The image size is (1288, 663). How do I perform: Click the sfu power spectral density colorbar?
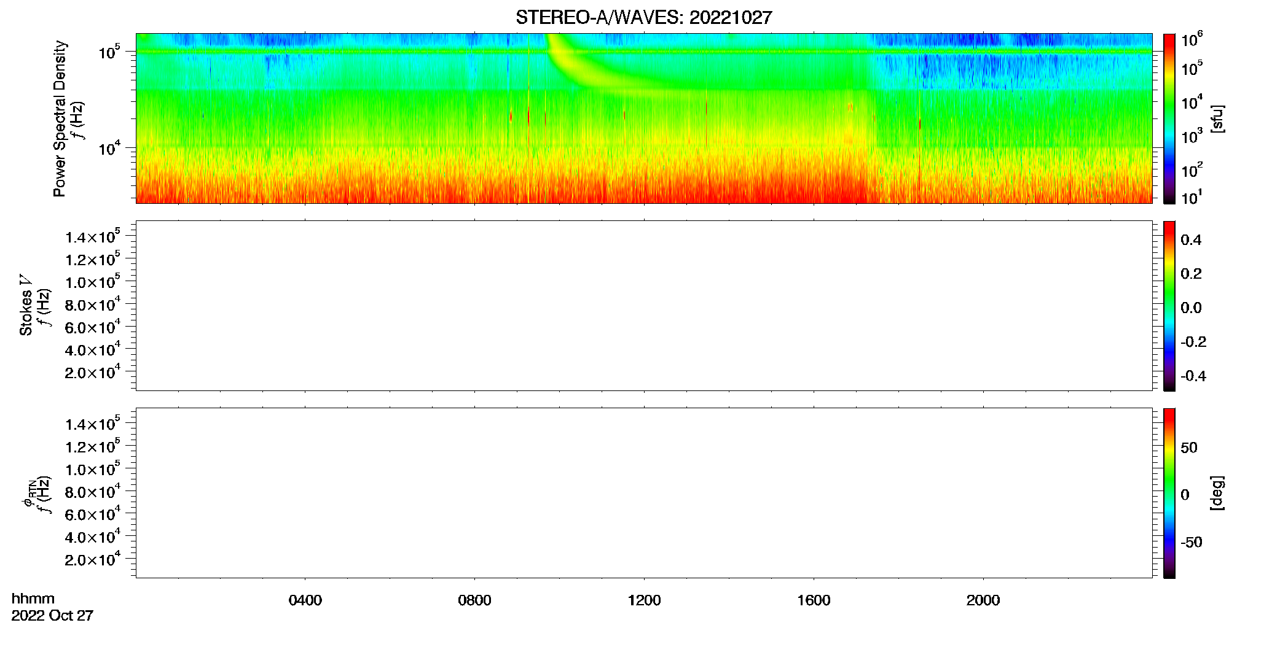[1169, 118]
